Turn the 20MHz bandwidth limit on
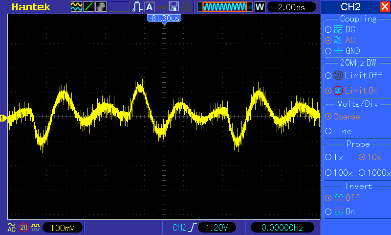 tap(351, 91)
